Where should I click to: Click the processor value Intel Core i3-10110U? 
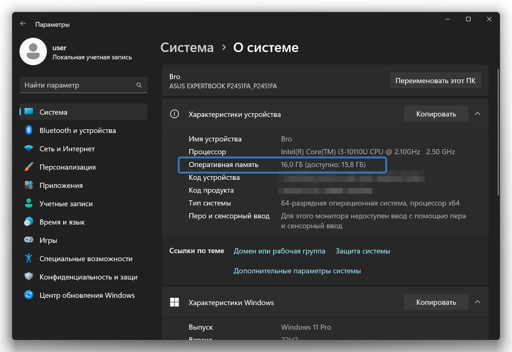(x=368, y=152)
